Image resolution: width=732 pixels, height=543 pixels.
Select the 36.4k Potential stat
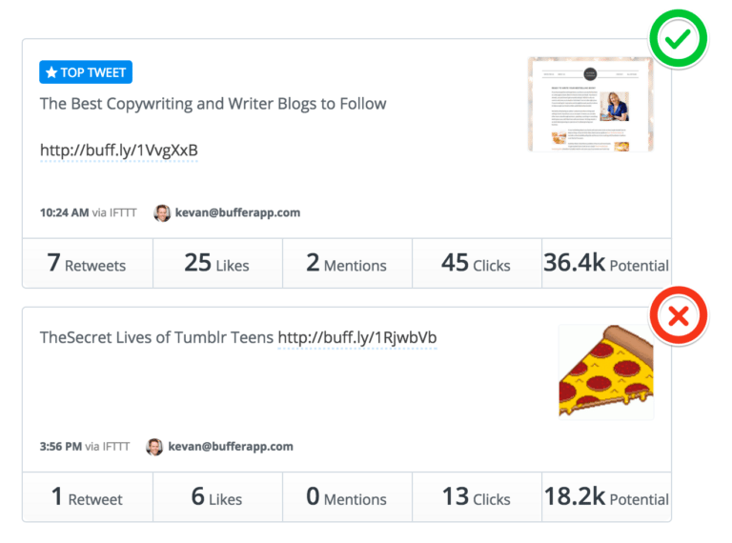click(x=606, y=263)
